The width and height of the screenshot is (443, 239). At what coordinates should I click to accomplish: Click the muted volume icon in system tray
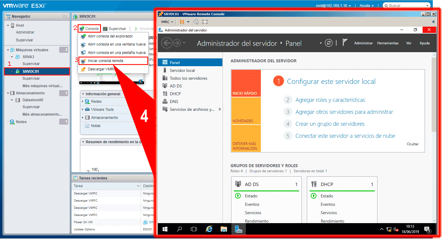(395, 229)
